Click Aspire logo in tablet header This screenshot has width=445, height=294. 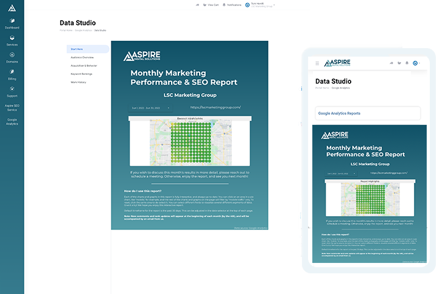(x=337, y=63)
